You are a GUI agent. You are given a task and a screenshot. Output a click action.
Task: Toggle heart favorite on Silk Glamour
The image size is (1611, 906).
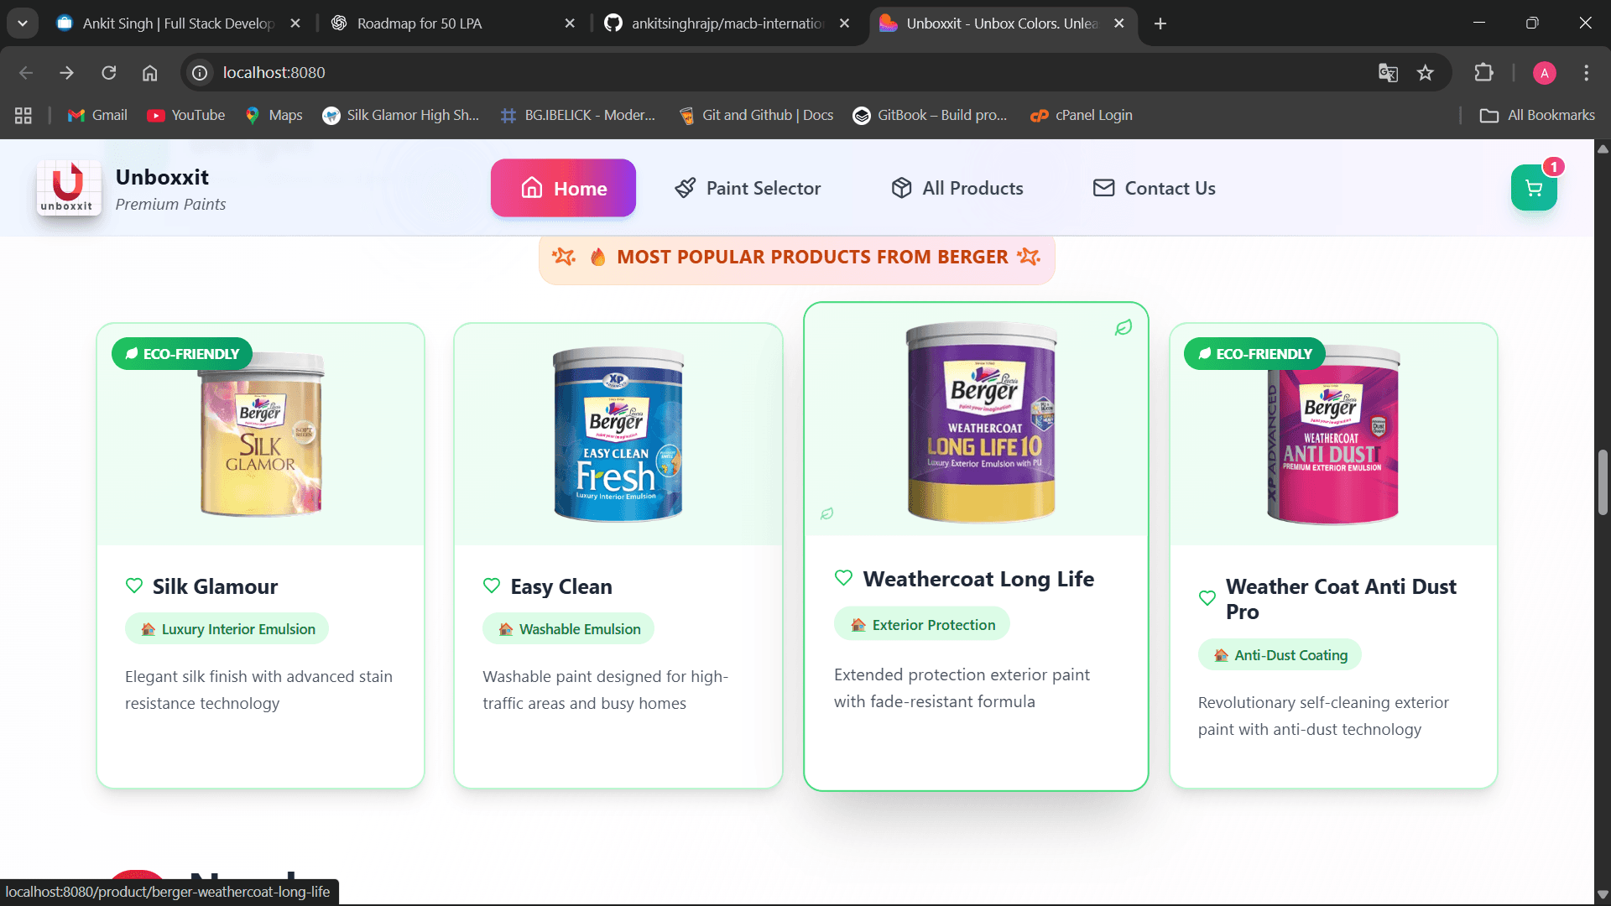click(134, 586)
